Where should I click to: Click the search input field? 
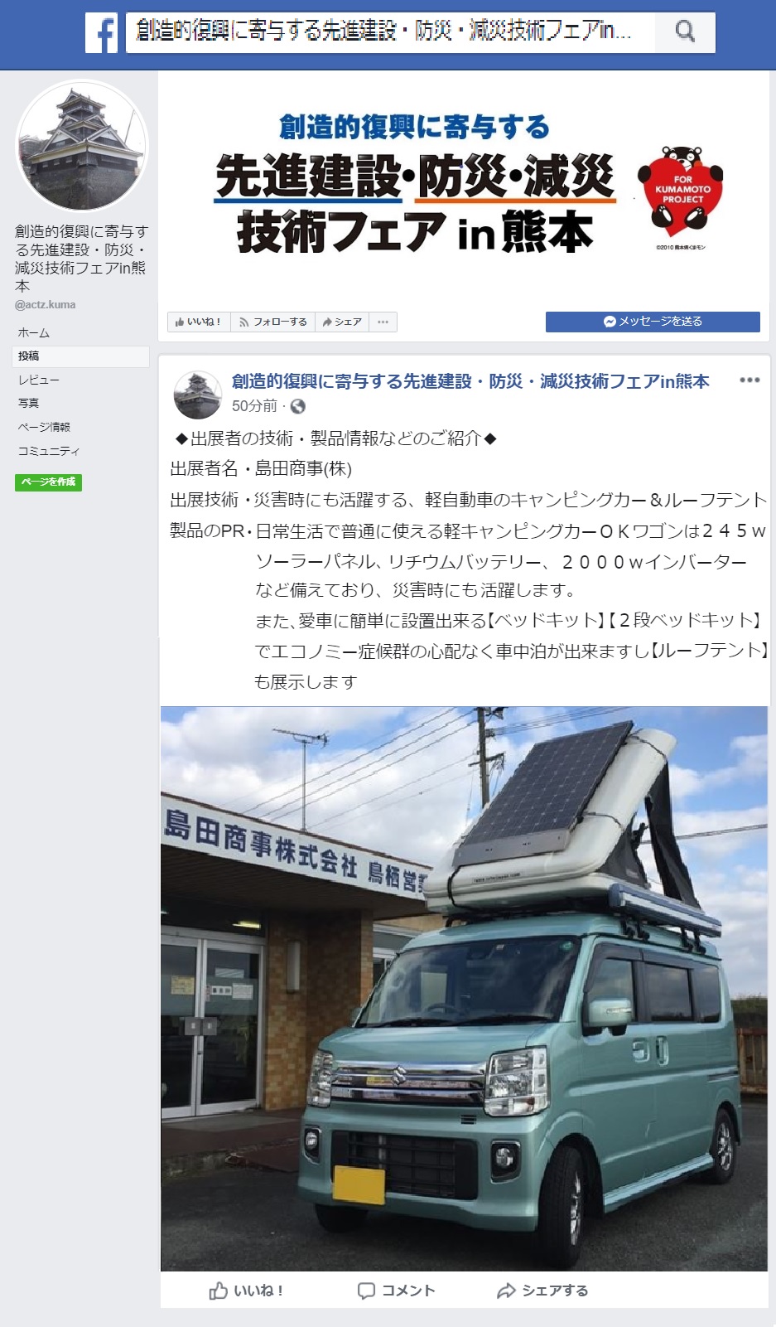click(x=390, y=31)
